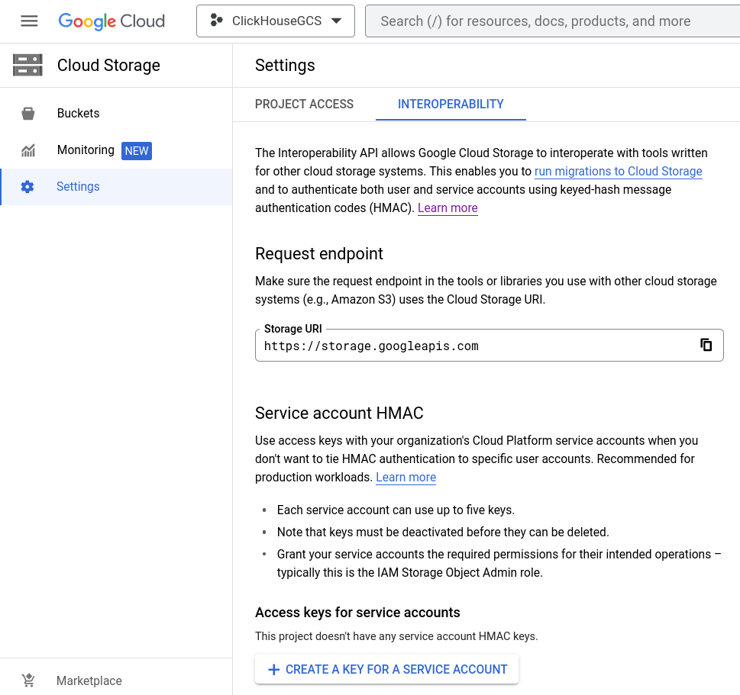Click the HMAC Learn more link
The width and height of the screenshot is (740, 695).
[406, 477]
